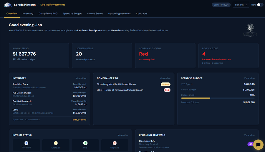This screenshot has height=152, width=265.
Task: Click the Disputed invoice count icon
Action: (x=115, y=143)
